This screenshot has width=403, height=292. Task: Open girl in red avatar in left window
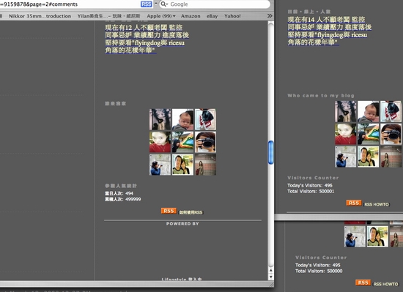click(x=160, y=142)
